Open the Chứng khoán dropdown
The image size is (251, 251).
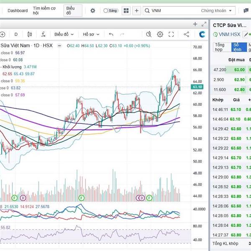pyautogui.click(x=216, y=11)
